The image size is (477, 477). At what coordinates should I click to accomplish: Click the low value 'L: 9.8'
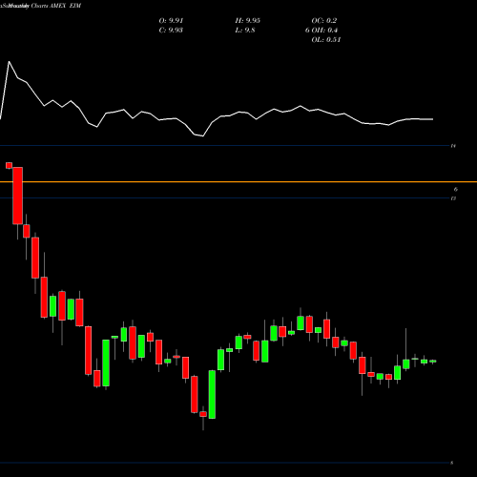pyautogui.click(x=245, y=31)
